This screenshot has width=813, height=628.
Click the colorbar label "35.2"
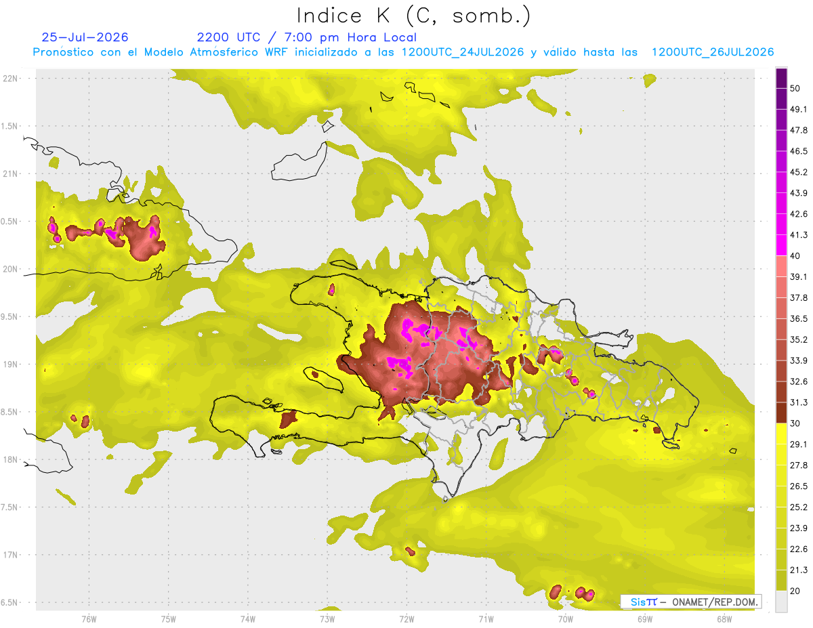point(799,339)
